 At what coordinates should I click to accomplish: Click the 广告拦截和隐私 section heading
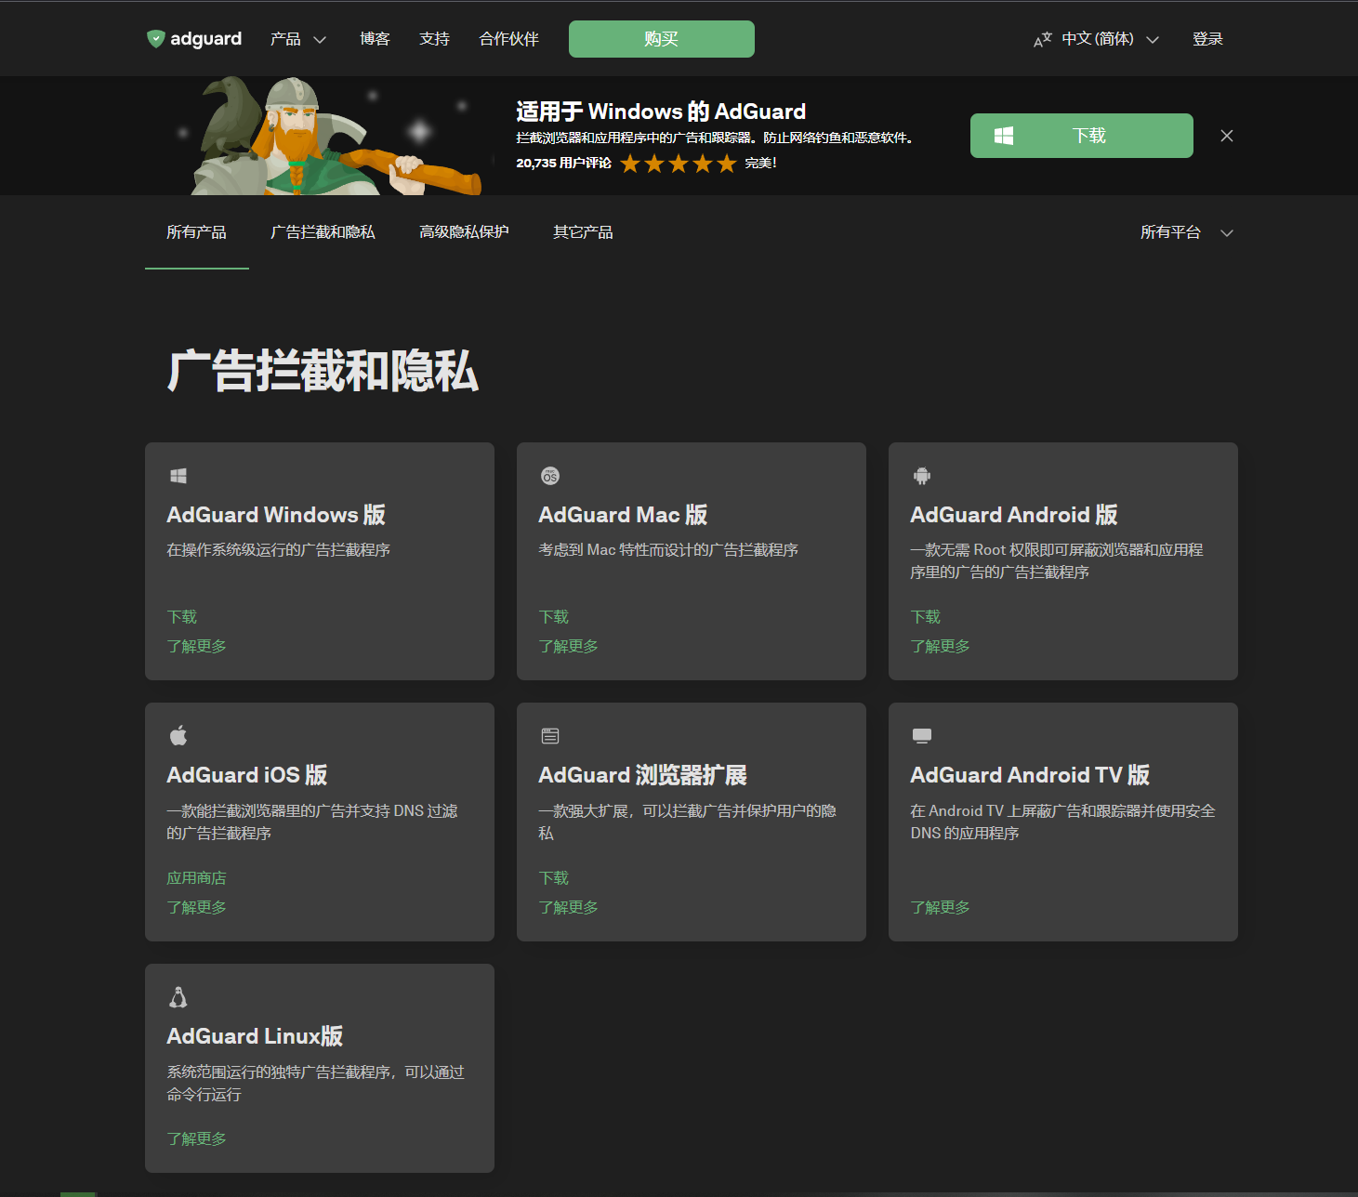tap(323, 371)
